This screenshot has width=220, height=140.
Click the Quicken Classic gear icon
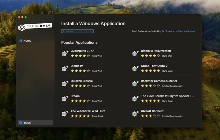tap(65, 83)
